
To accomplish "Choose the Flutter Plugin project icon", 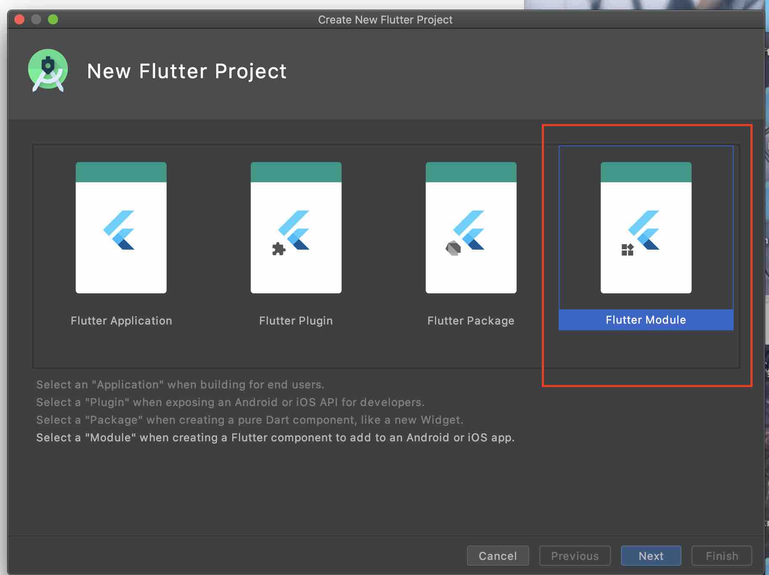I will click(296, 227).
